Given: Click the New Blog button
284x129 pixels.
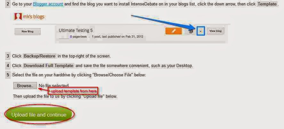Looking at the screenshot, I should click(x=28, y=31).
